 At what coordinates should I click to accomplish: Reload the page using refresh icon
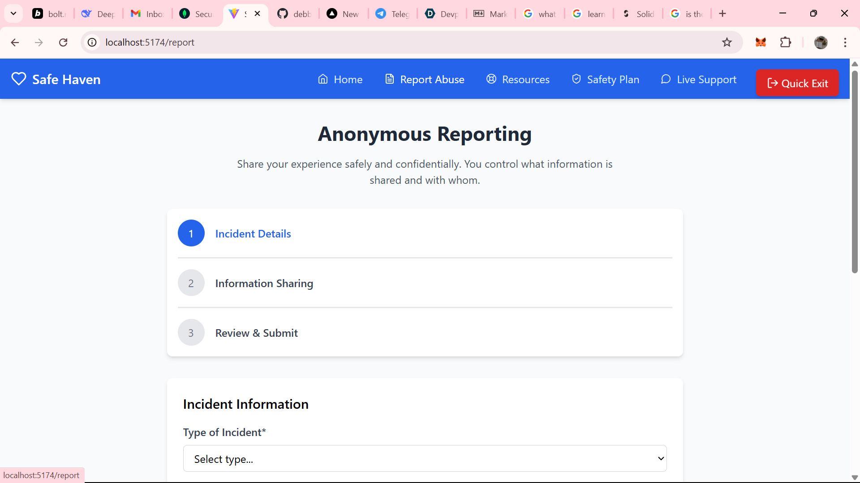point(63,42)
